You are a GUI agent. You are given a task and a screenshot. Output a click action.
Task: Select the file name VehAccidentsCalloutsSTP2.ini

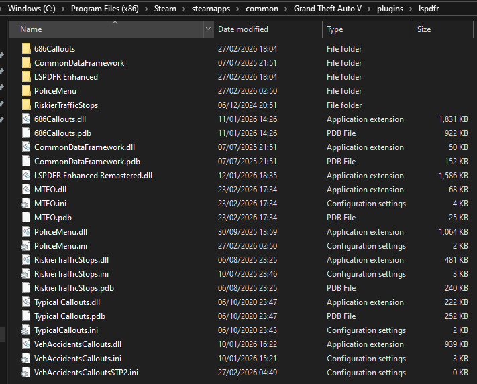click(x=86, y=373)
